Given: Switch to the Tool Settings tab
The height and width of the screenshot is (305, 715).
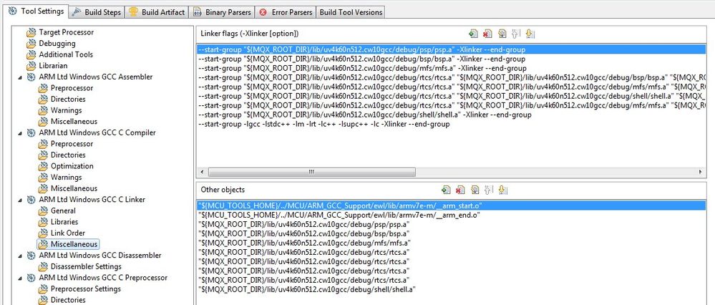Looking at the screenshot, I should click(36, 11).
